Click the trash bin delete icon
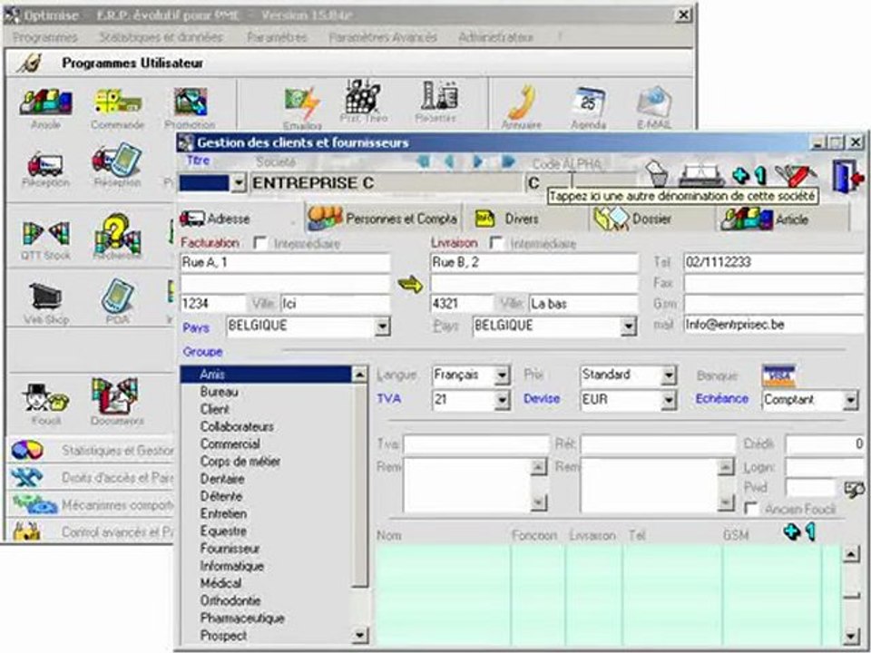 [657, 174]
